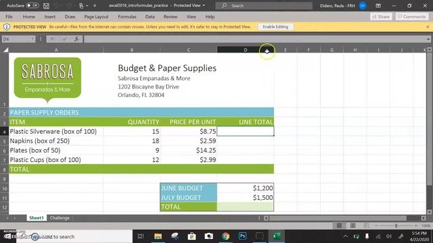Click the zoom slider handle
Viewport: 433px width, 243px height.
tap(396, 225)
